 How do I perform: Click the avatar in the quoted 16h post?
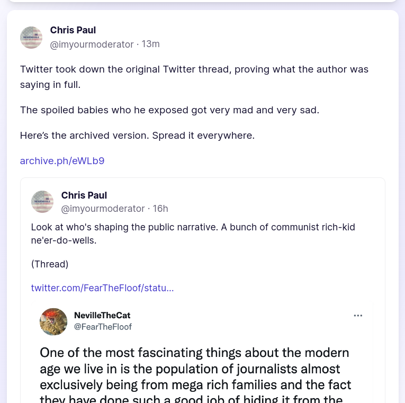click(x=42, y=202)
